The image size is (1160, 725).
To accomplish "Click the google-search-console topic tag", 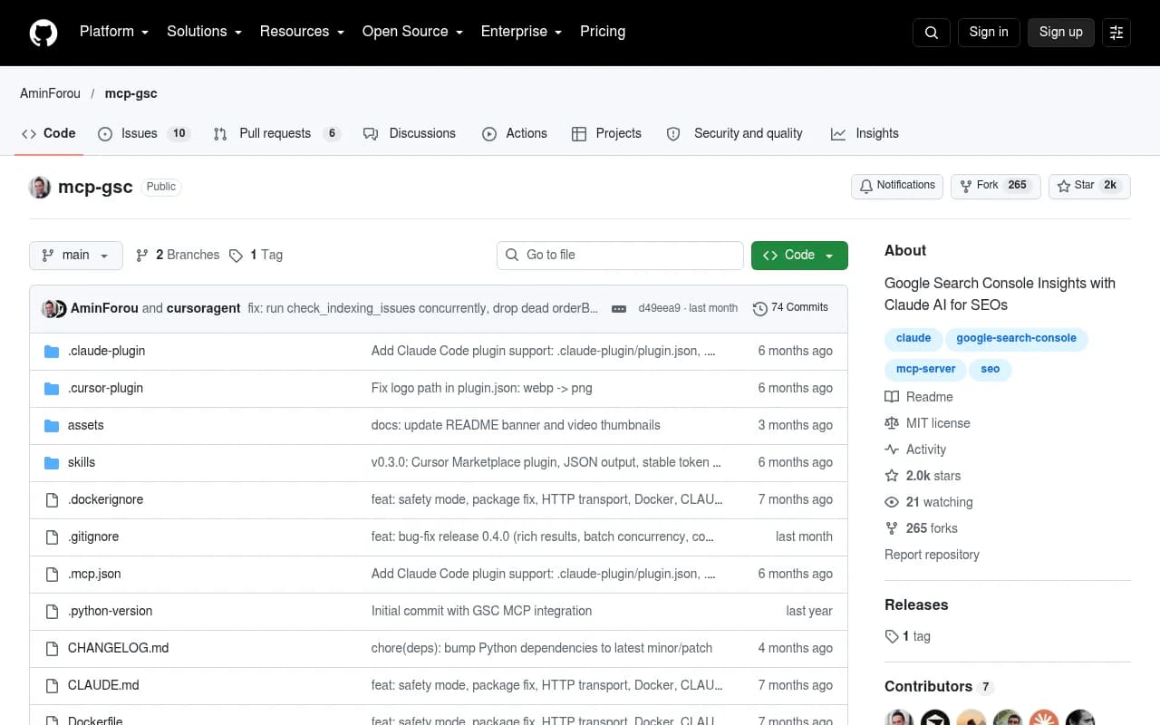I will (1016, 338).
